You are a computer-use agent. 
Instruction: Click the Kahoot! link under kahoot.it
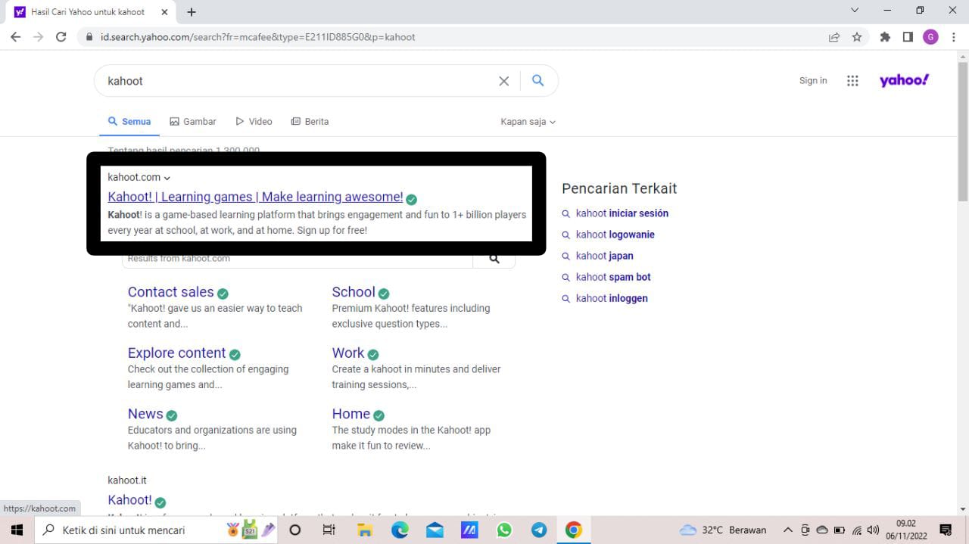tap(129, 499)
